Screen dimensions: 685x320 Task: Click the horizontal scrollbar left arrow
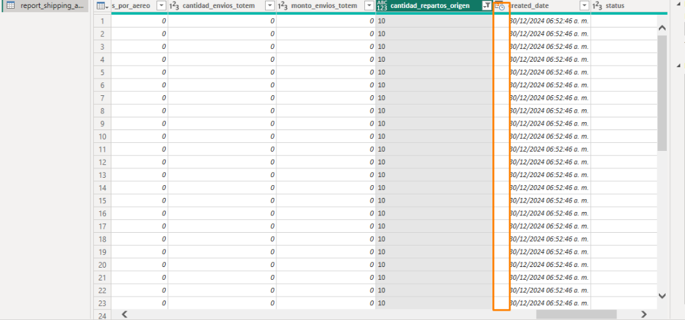tap(125, 314)
